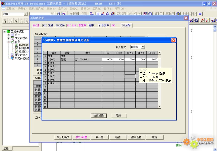Image resolution: width=217 pixels, height=151 pixels.
Task: Click 结束设置 in Q参数设置 dialog
Action: pyautogui.click(x=136, y=137)
